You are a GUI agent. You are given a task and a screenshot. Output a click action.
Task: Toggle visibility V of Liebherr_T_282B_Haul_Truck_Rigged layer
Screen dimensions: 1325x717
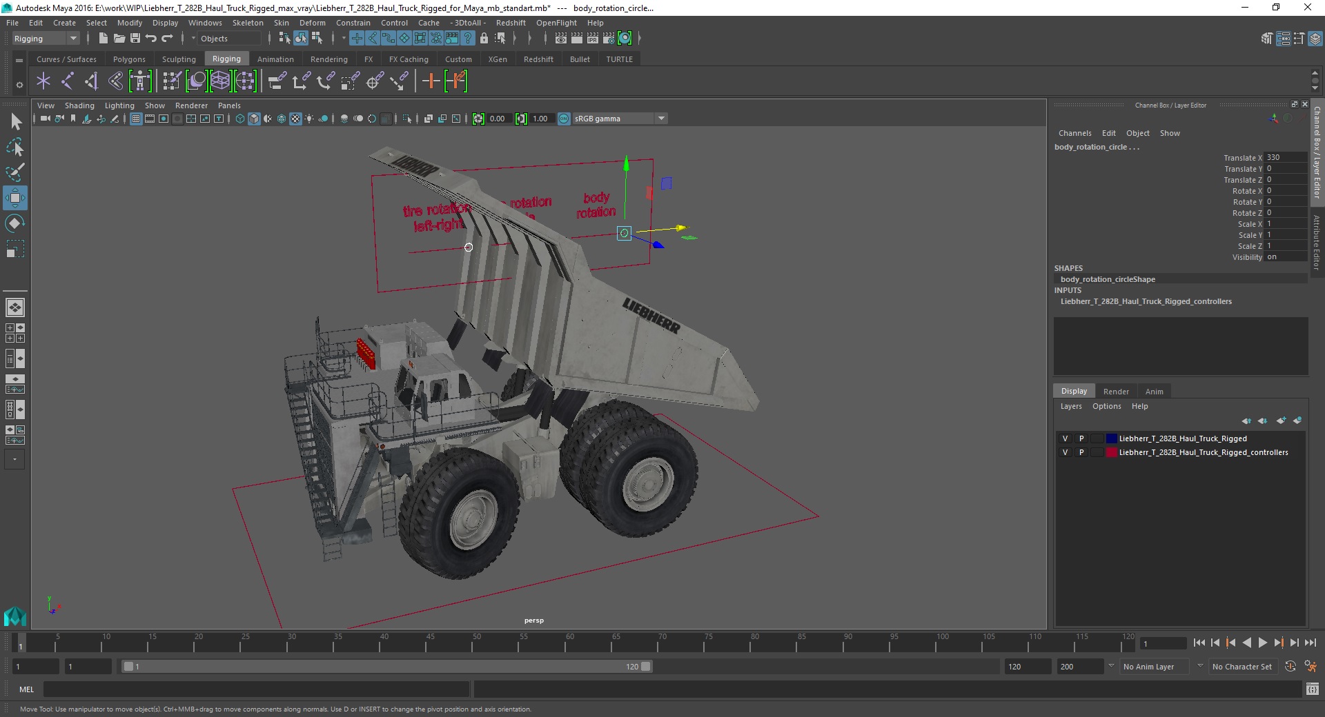(x=1065, y=438)
